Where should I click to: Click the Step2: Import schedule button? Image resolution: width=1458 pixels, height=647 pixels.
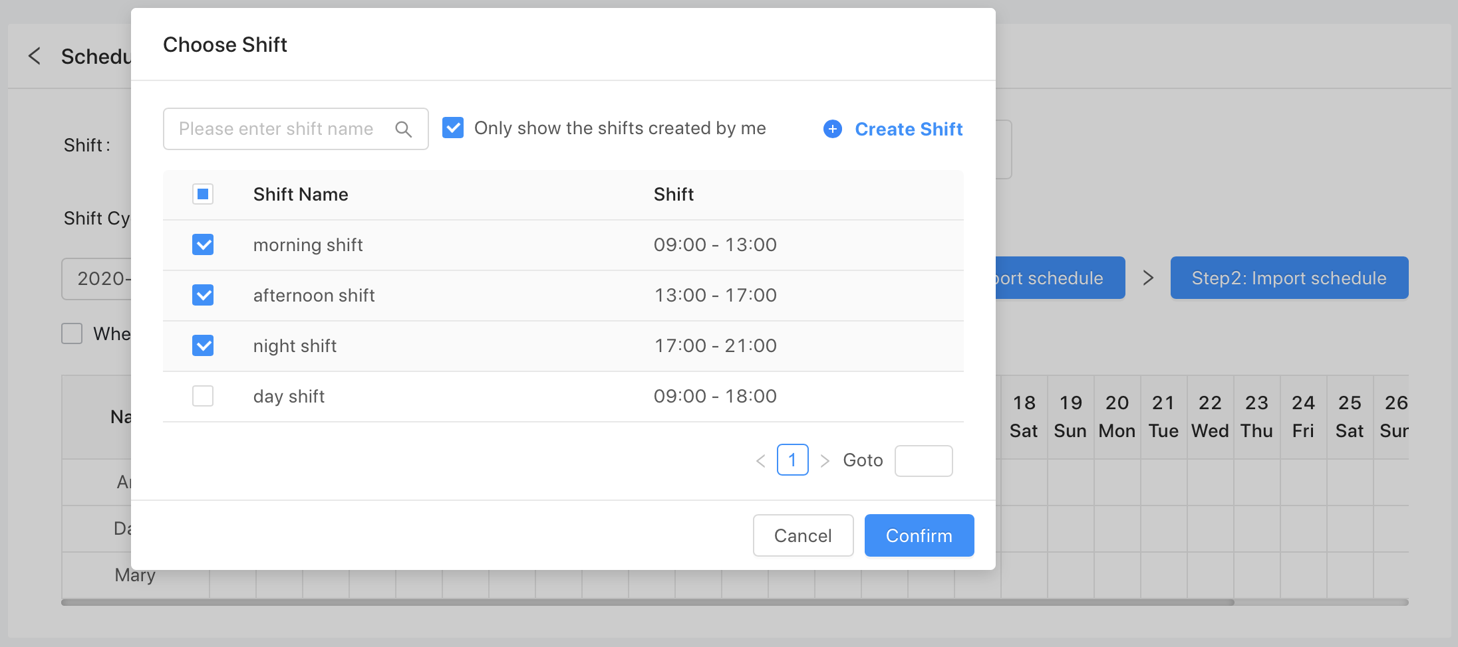point(1288,278)
